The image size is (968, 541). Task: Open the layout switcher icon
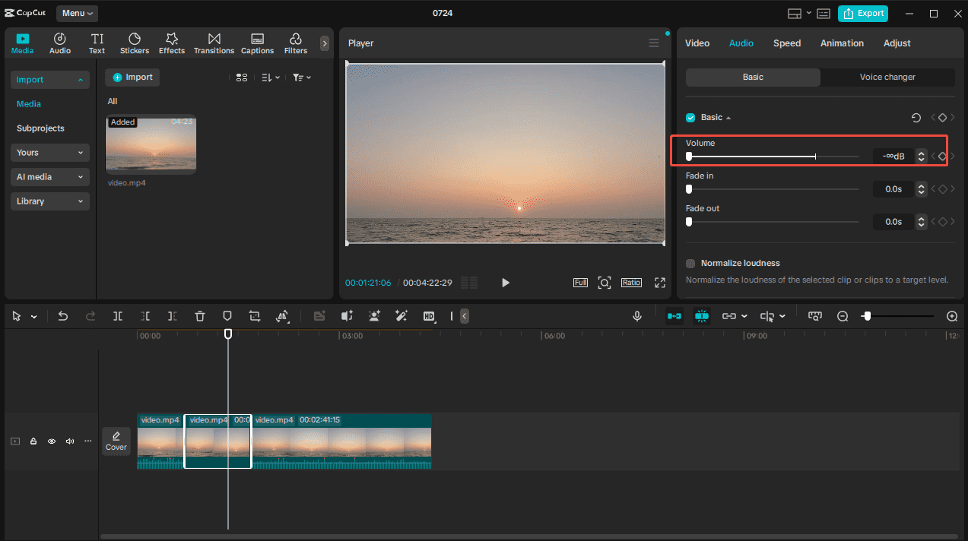pyautogui.click(x=795, y=14)
